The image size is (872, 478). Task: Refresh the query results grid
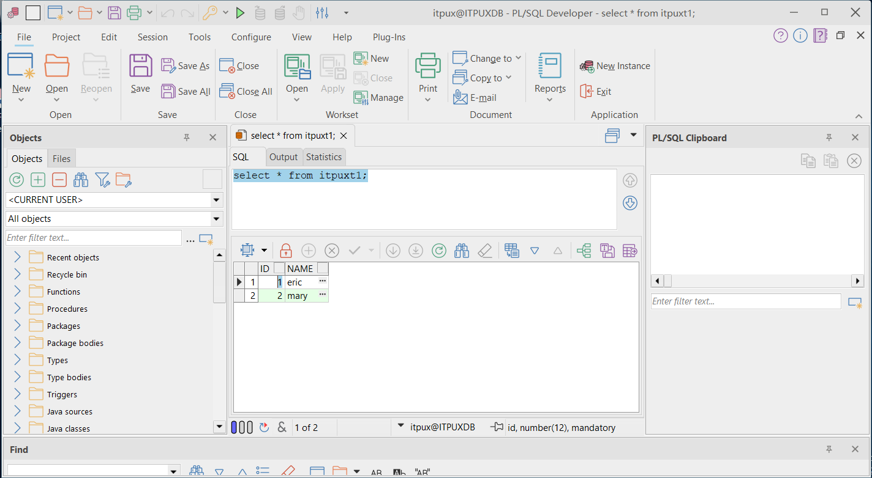pyautogui.click(x=438, y=250)
